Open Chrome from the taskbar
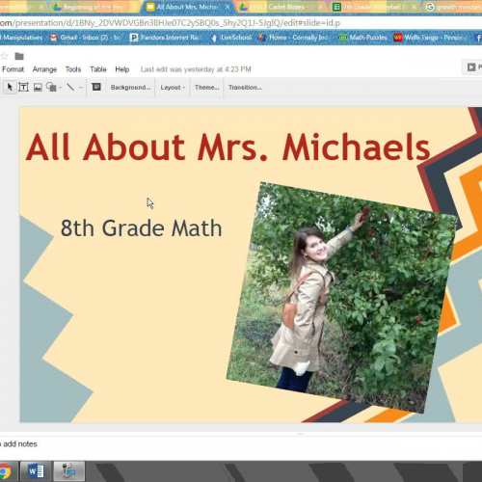Image resolution: width=482 pixels, height=482 pixels. pyautogui.click(x=6, y=471)
